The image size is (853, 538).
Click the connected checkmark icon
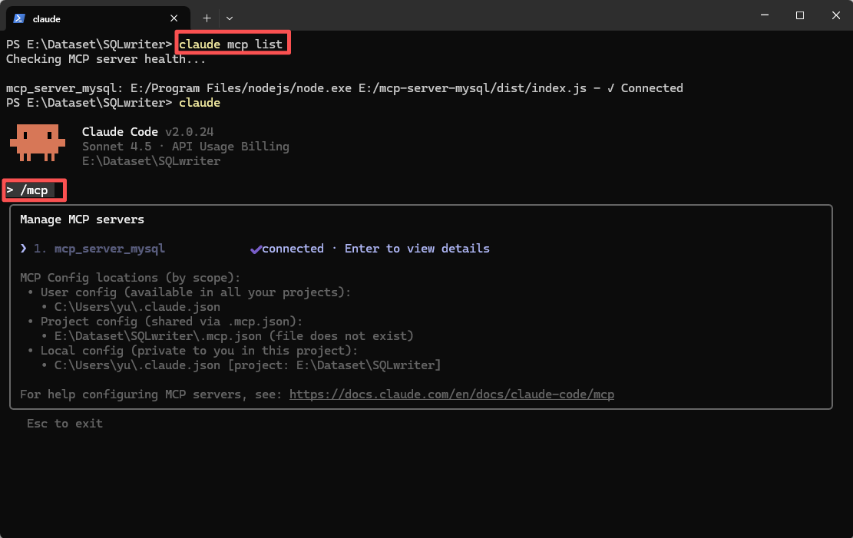click(255, 249)
